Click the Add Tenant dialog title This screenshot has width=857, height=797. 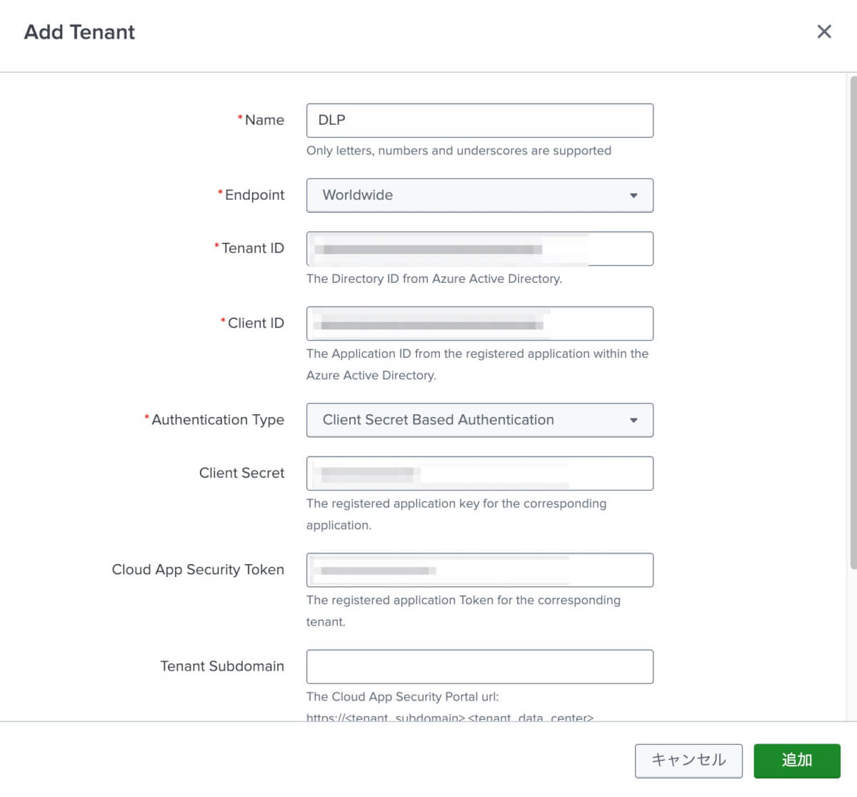pos(79,32)
